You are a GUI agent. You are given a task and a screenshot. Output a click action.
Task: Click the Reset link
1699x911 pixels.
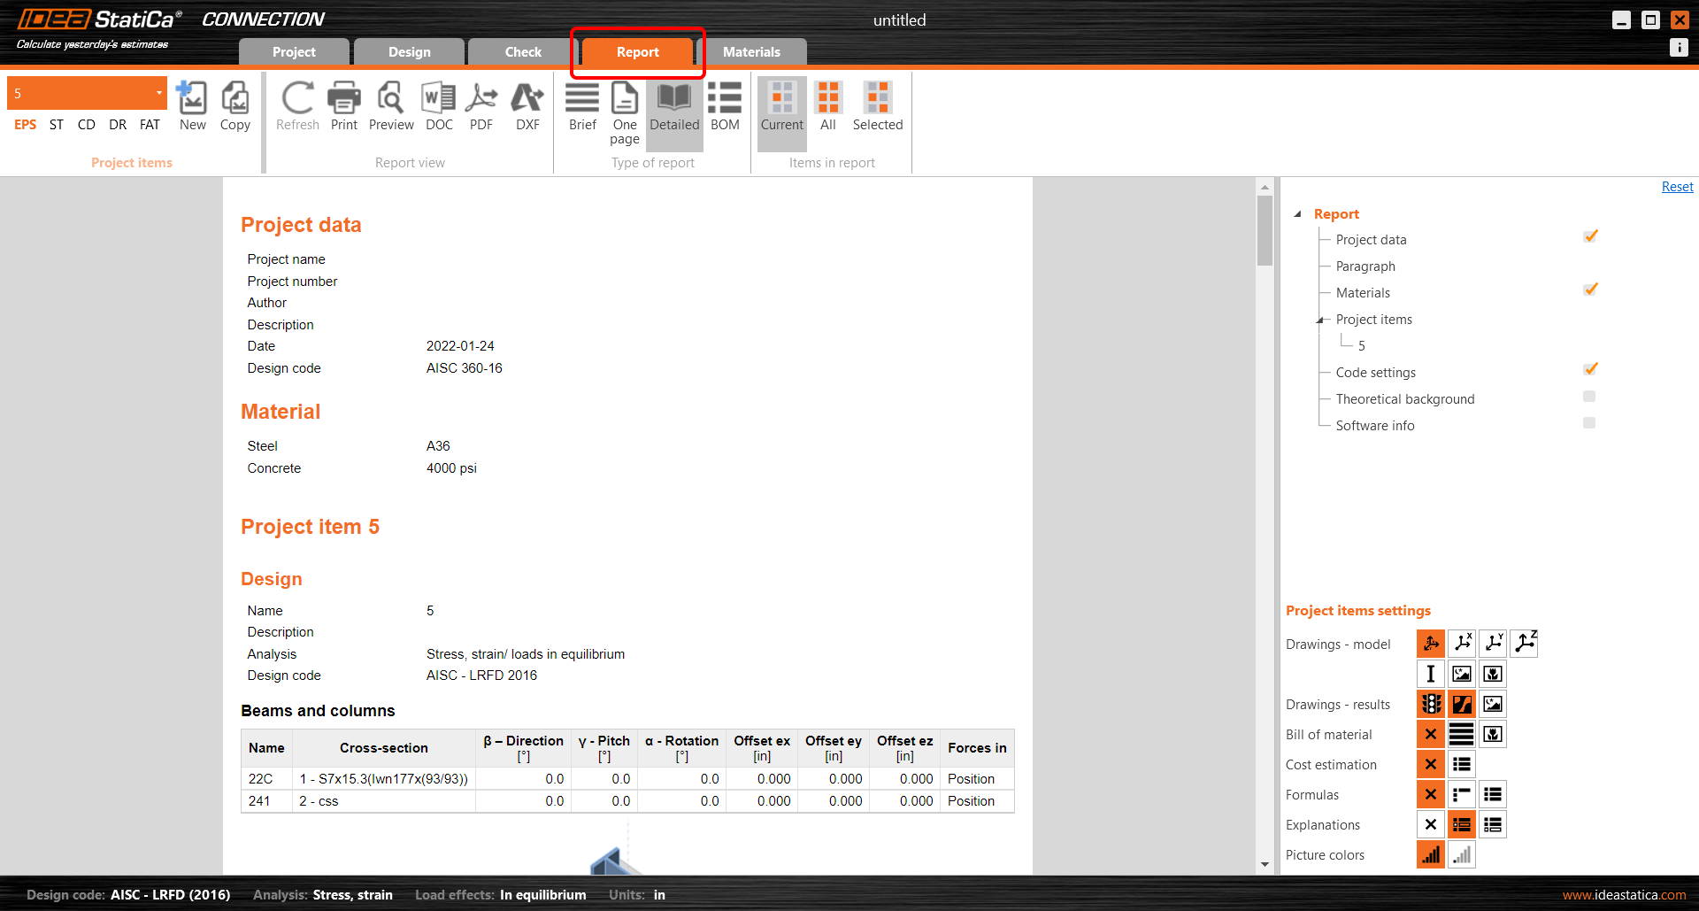point(1677,187)
